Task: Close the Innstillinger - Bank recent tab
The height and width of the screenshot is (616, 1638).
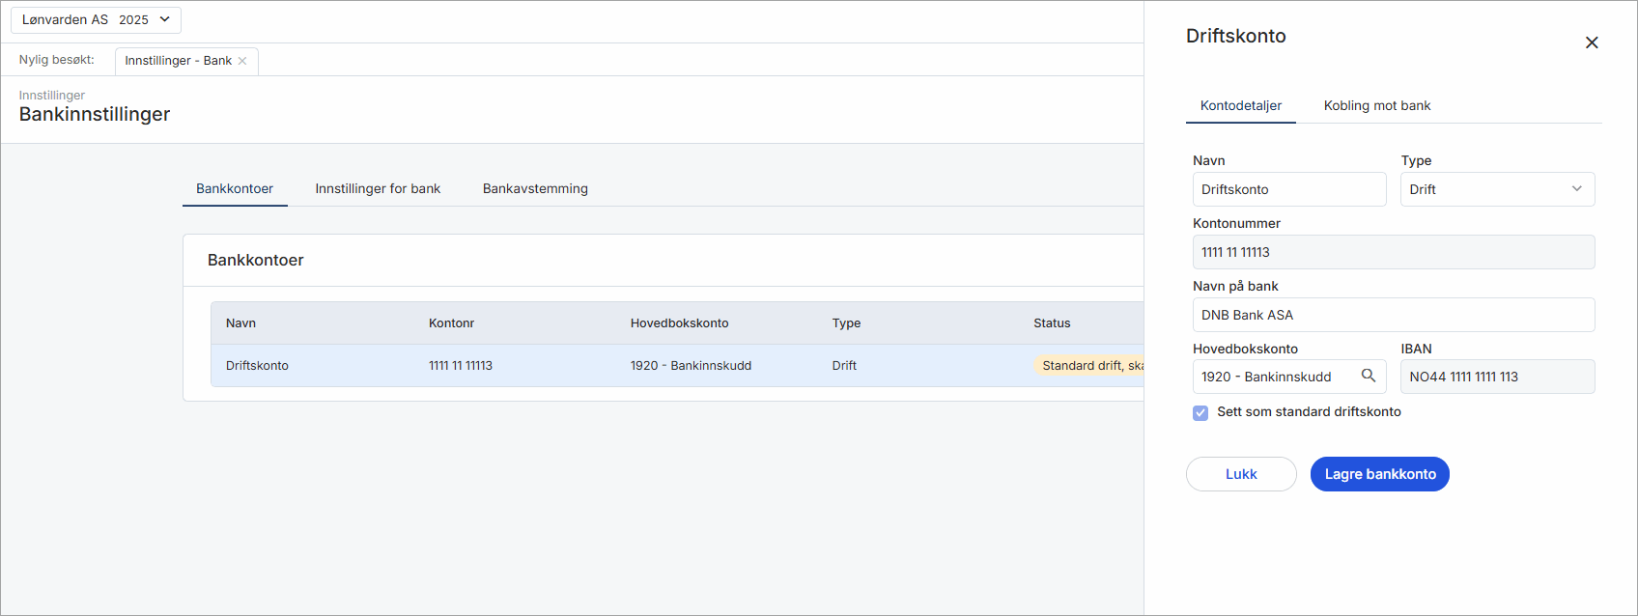Action: pyautogui.click(x=242, y=61)
